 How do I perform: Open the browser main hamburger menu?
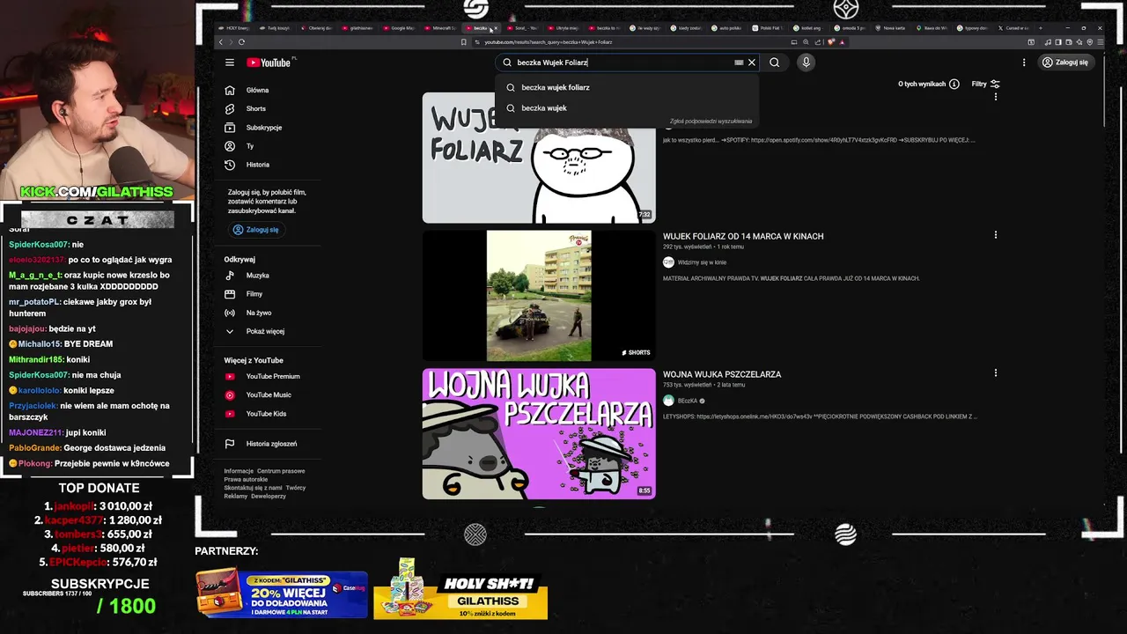click(x=1101, y=42)
